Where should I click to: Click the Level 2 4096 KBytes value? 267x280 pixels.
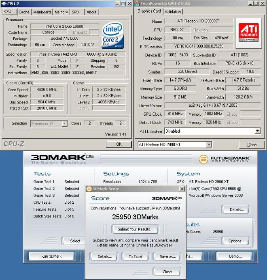(x=109, y=102)
